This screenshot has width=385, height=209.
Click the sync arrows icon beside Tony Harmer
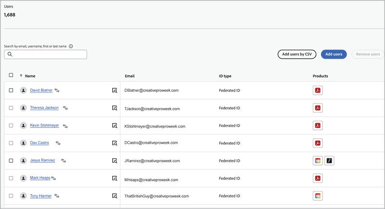(57, 196)
